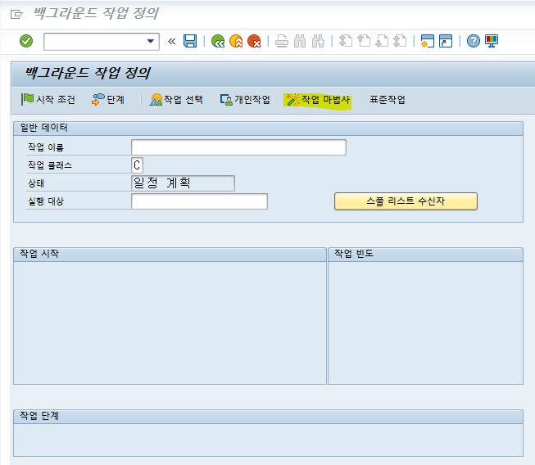Click the menu icon beside the window title
Screen dimensions: 535x465
pyautogui.click(x=16, y=14)
